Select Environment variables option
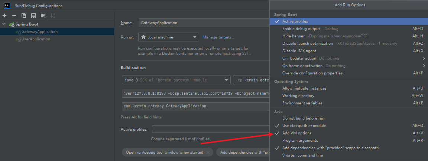This screenshot has height=161, width=428. pos(348,103)
